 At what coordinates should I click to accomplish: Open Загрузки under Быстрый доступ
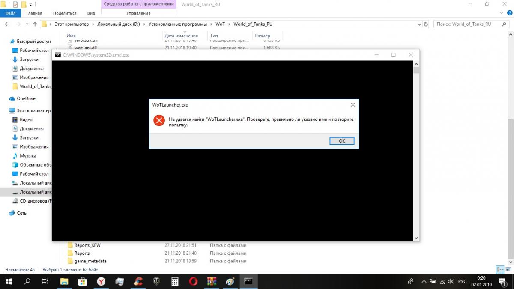point(29,60)
